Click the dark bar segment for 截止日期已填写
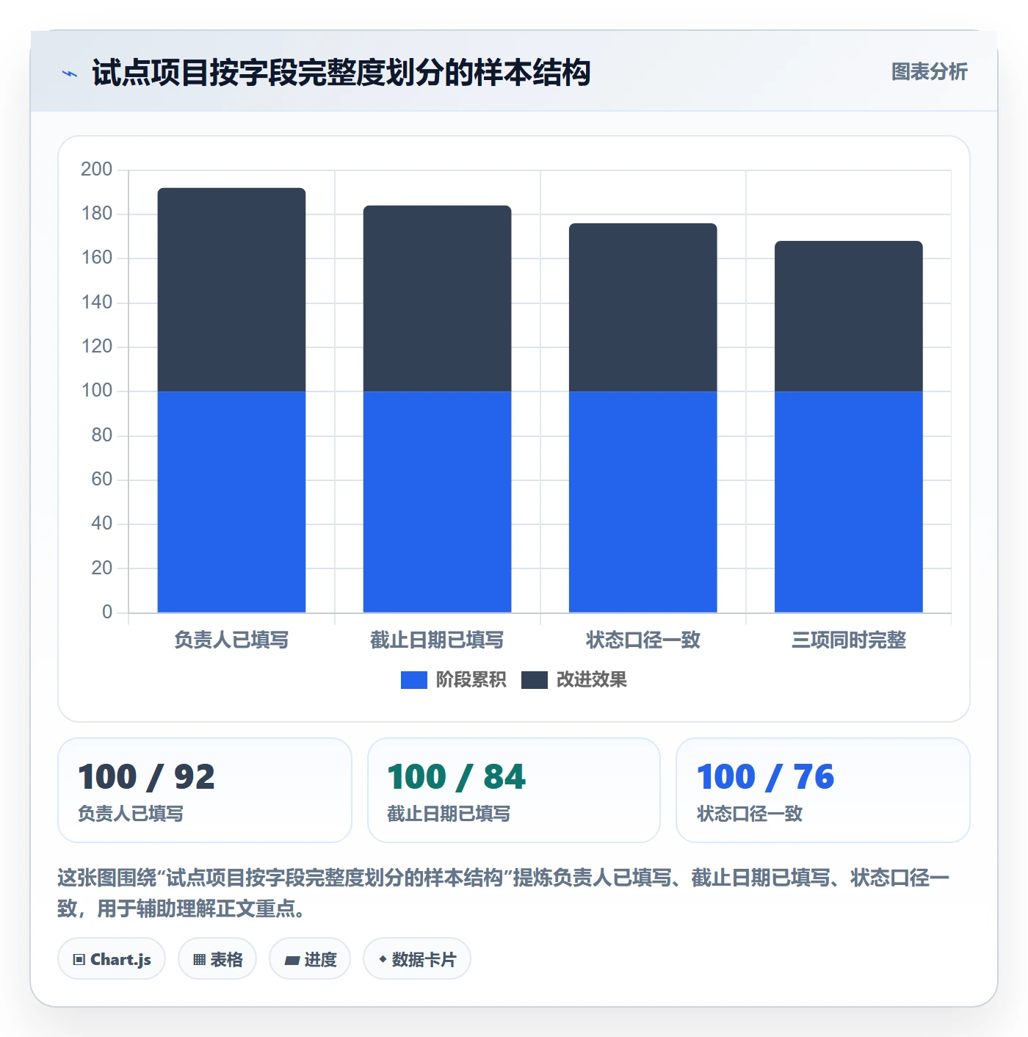 tap(437, 299)
